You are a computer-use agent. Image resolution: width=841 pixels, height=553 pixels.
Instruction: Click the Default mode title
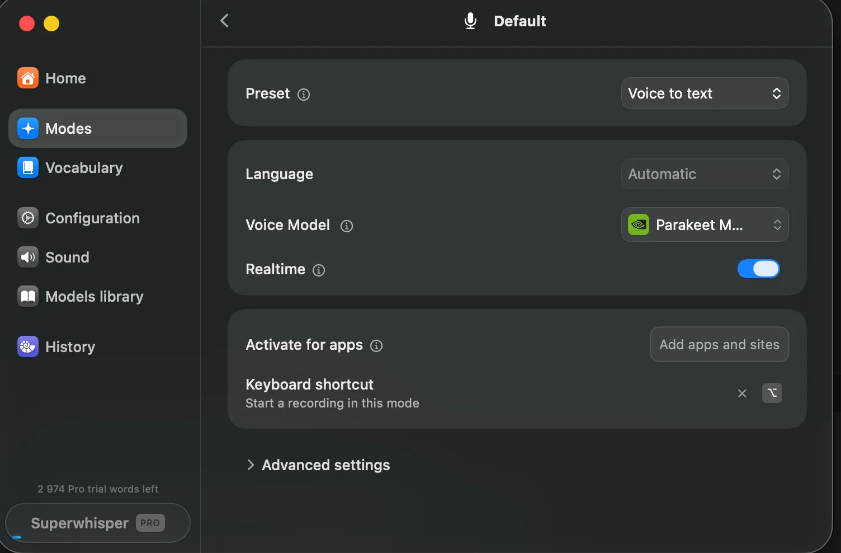pyautogui.click(x=520, y=21)
